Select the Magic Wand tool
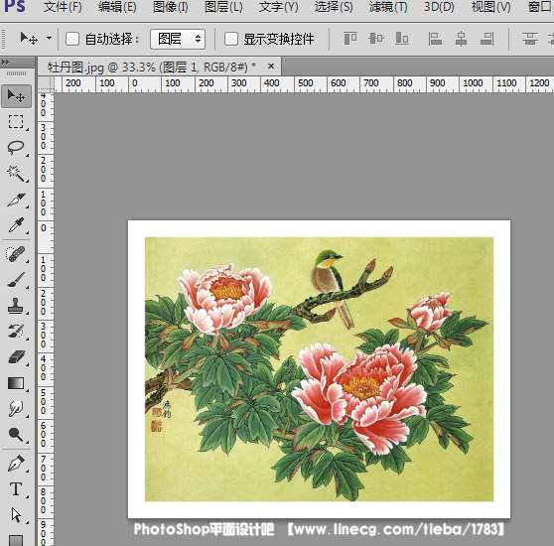Viewport: 554px width, 546px height. tap(16, 174)
